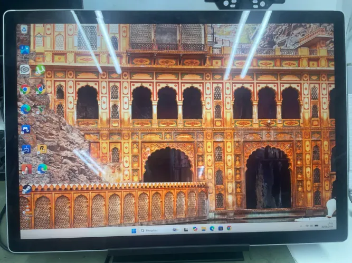Select the VLC media player cone icon
352x263 pixels.
27,208
